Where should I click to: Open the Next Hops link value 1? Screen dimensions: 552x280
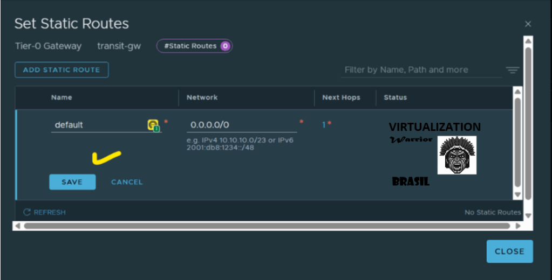[x=324, y=125]
